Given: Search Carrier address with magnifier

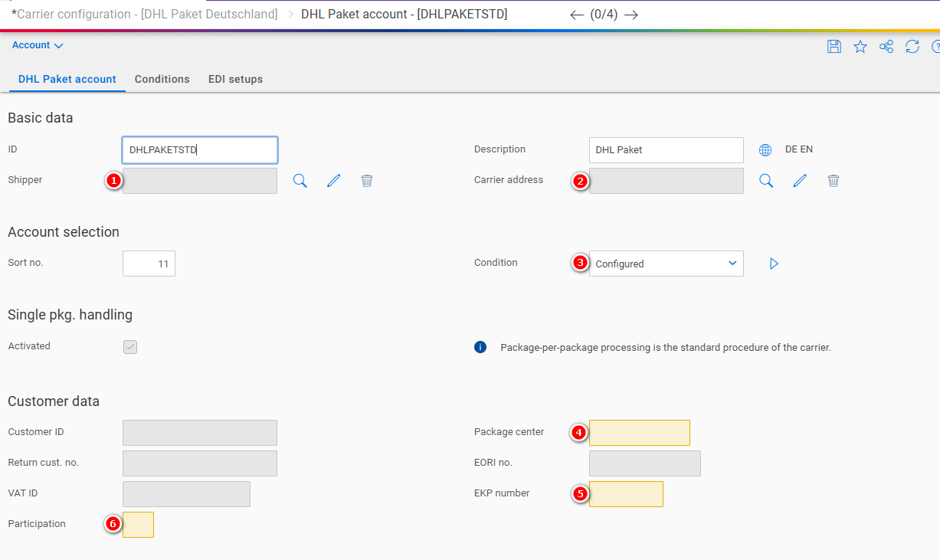Looking at the screenshot, I should (766, 181).
